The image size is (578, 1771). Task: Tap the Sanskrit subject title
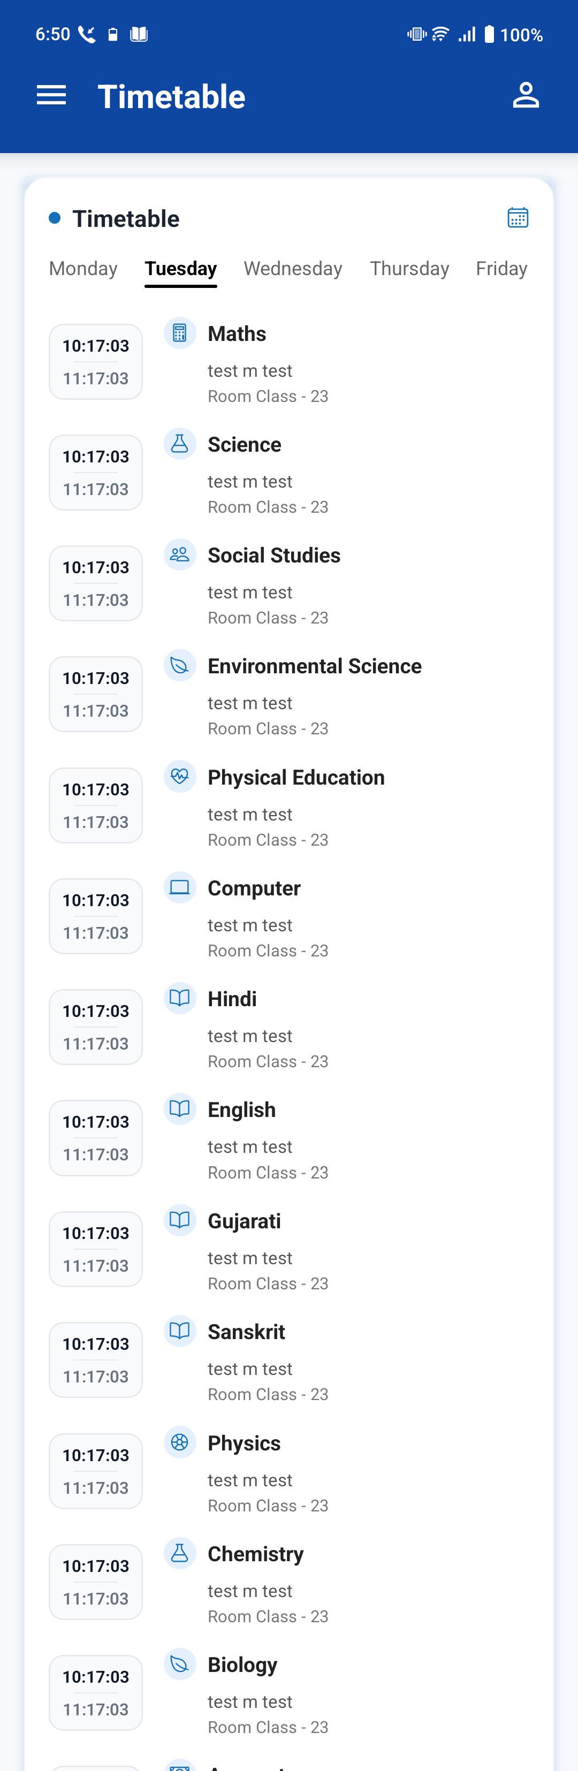tap(246, 1332)
